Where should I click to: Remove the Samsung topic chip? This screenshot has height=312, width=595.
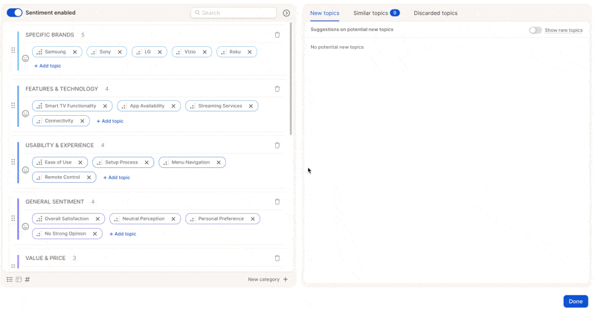click(75, 52)
